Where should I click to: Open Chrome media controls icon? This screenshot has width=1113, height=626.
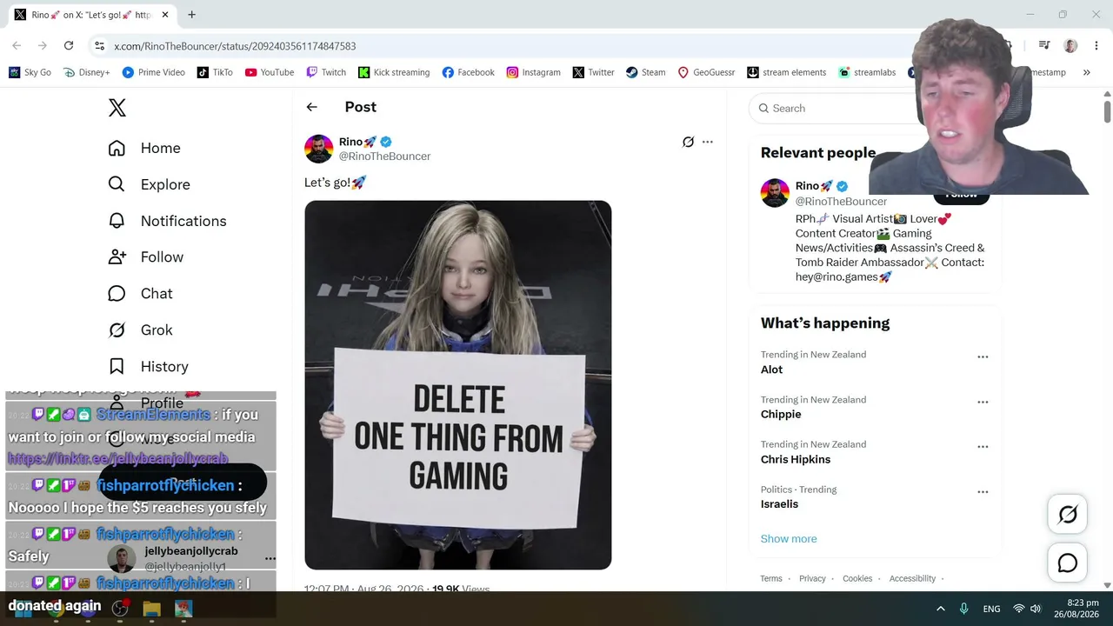(1044, 46)
